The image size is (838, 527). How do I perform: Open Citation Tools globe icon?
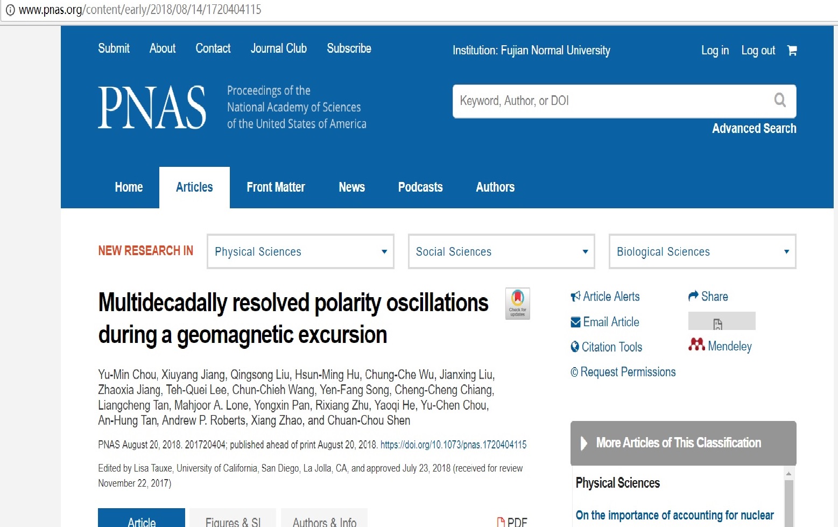575,347
